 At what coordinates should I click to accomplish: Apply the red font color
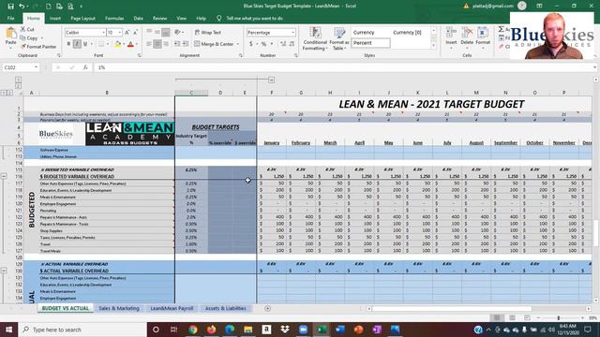coord(130,44)
